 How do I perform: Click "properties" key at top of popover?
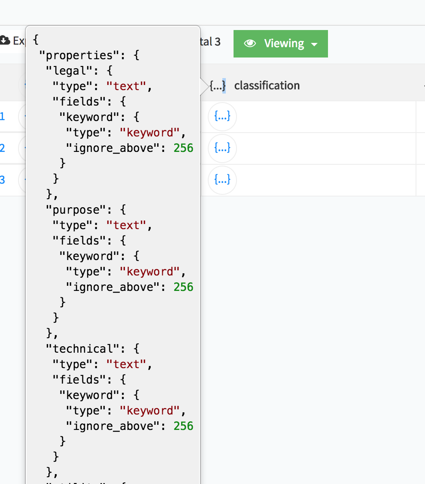click(x=79, y=55)
